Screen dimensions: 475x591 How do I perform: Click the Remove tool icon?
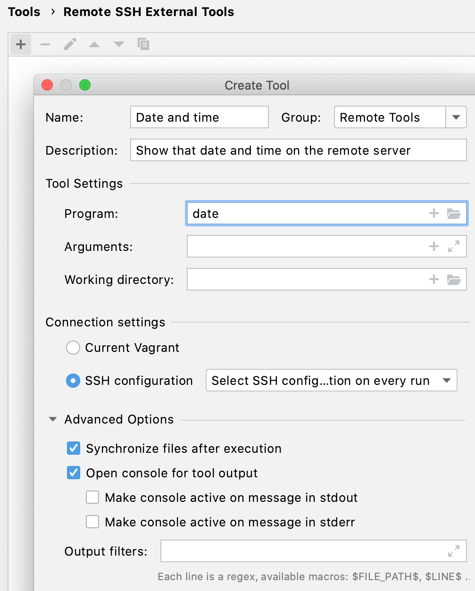(x=45, y=44)
